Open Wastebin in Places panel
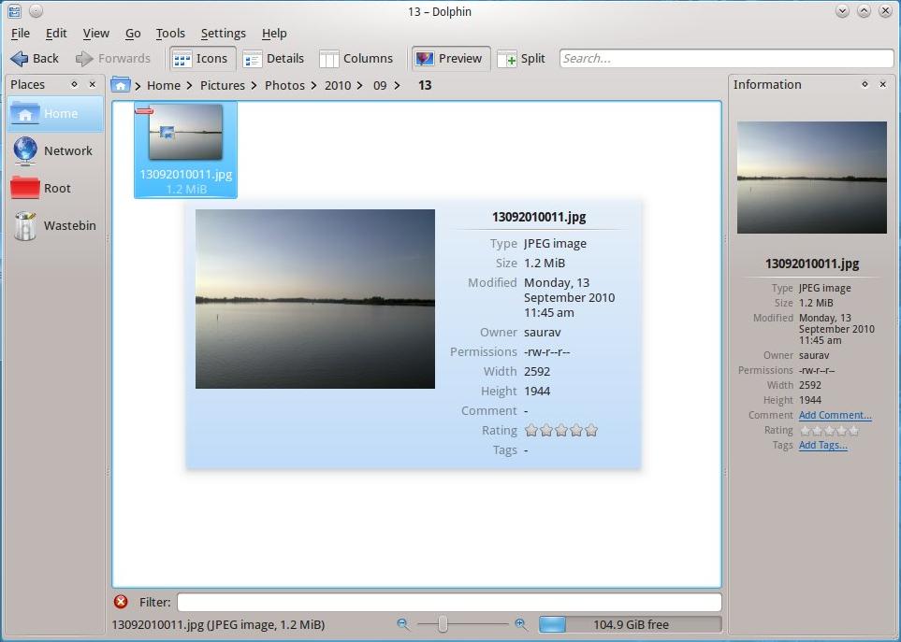This screenshot has height=642, width=901. point(55,225)
